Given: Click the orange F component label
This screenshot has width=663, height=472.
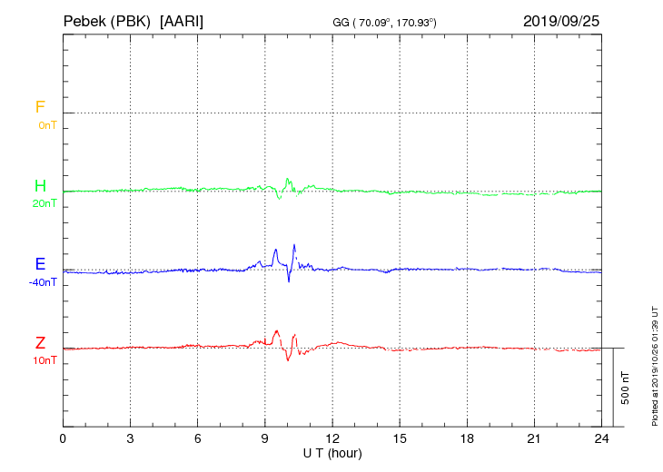Looking at the screenshot, I should click(x=40, y=107).
